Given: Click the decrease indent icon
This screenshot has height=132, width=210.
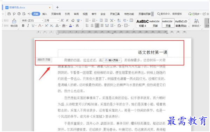Looking at the screenshot, I should [x=101, y=20].
